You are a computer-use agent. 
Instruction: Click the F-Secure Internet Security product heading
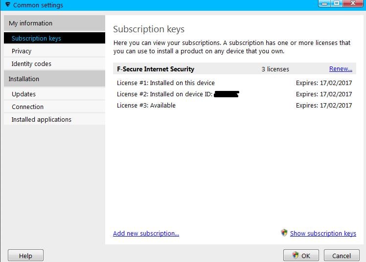[x=156, y=69]
